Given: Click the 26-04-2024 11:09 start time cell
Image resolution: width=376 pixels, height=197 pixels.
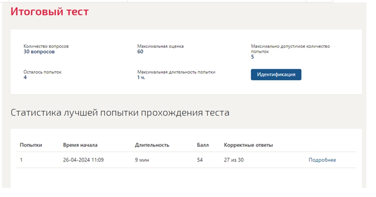Looking at the screenshot, I should pos(83,160).
